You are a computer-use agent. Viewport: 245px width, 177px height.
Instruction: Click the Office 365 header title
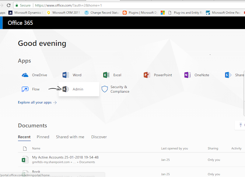click(20, 23)
